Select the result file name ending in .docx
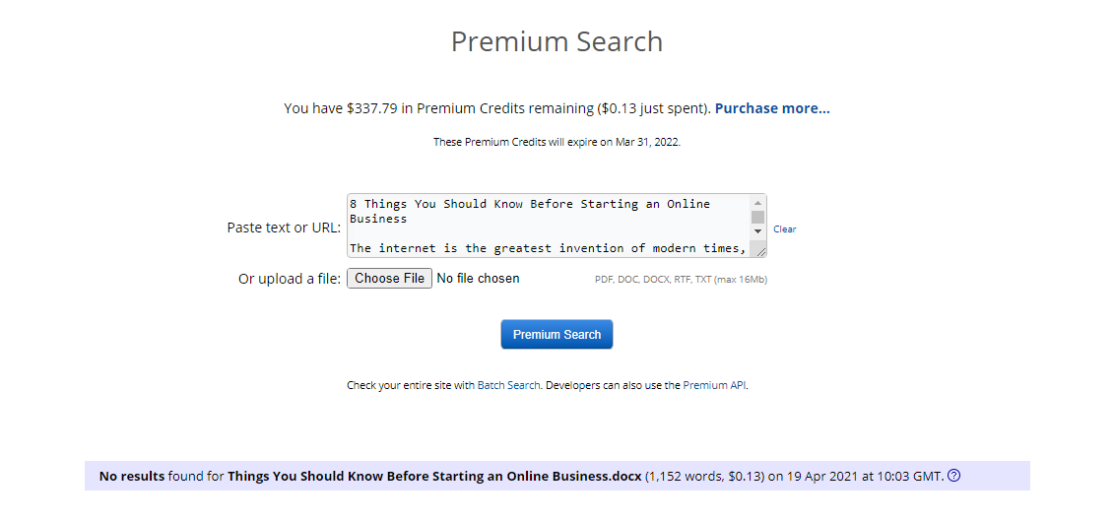The height and width of the screenshot is (522, 1113). [434, 476]
